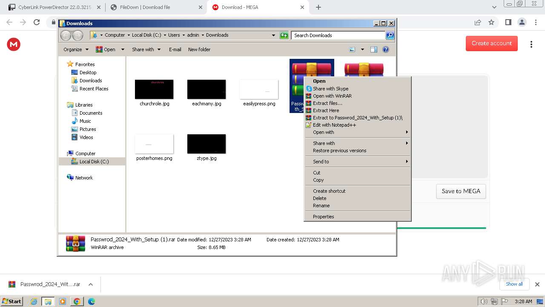Image resolution: width=545 pixels, height=307 pixels.
Task: Open Windows Media Player taskbar icon
Action: coord(63,301)
